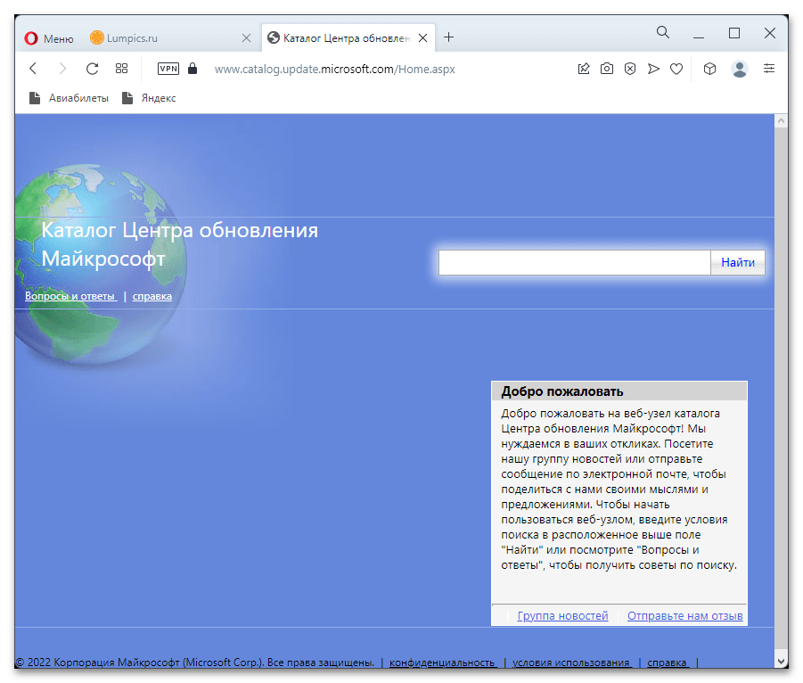This screenshot has height=683, width=803.
Task: Open the extensions cube icon
Action: (709, 69)
